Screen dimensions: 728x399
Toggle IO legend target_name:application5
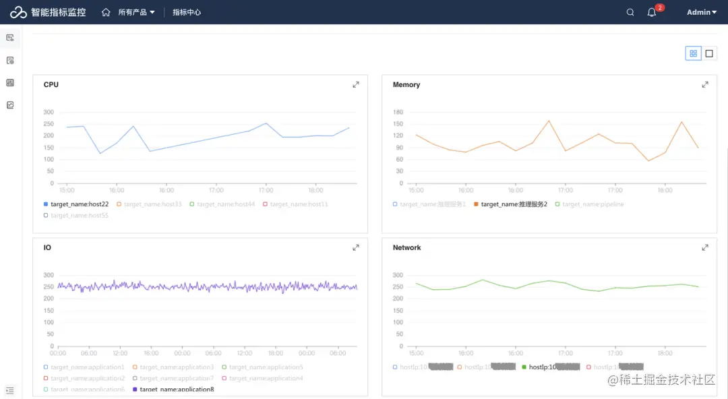[262, 367]
